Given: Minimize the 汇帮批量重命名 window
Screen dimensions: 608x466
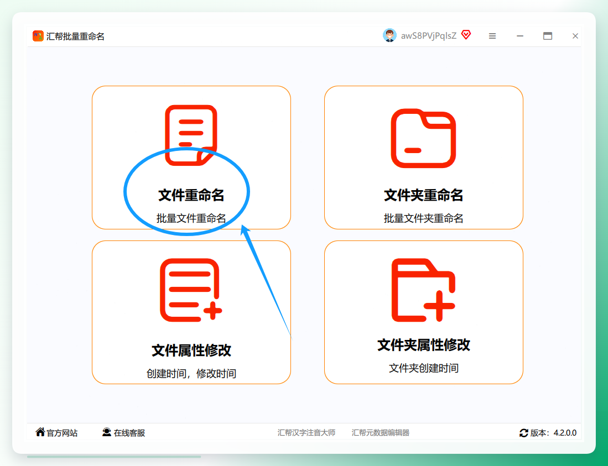Looking at the screenshot, I should coord(520,36).
